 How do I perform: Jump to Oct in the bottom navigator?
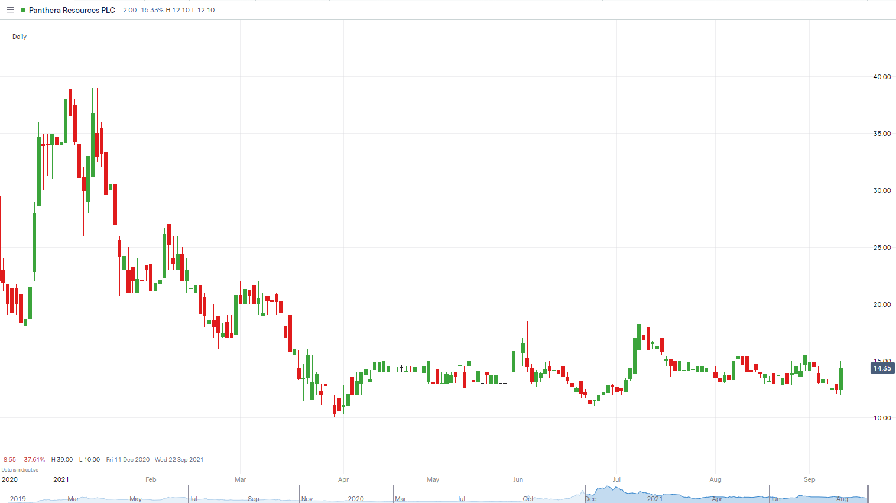(528, 499)
